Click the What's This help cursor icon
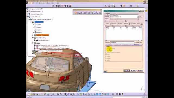This screenshot has width=174, height=98. coord(53,94)
